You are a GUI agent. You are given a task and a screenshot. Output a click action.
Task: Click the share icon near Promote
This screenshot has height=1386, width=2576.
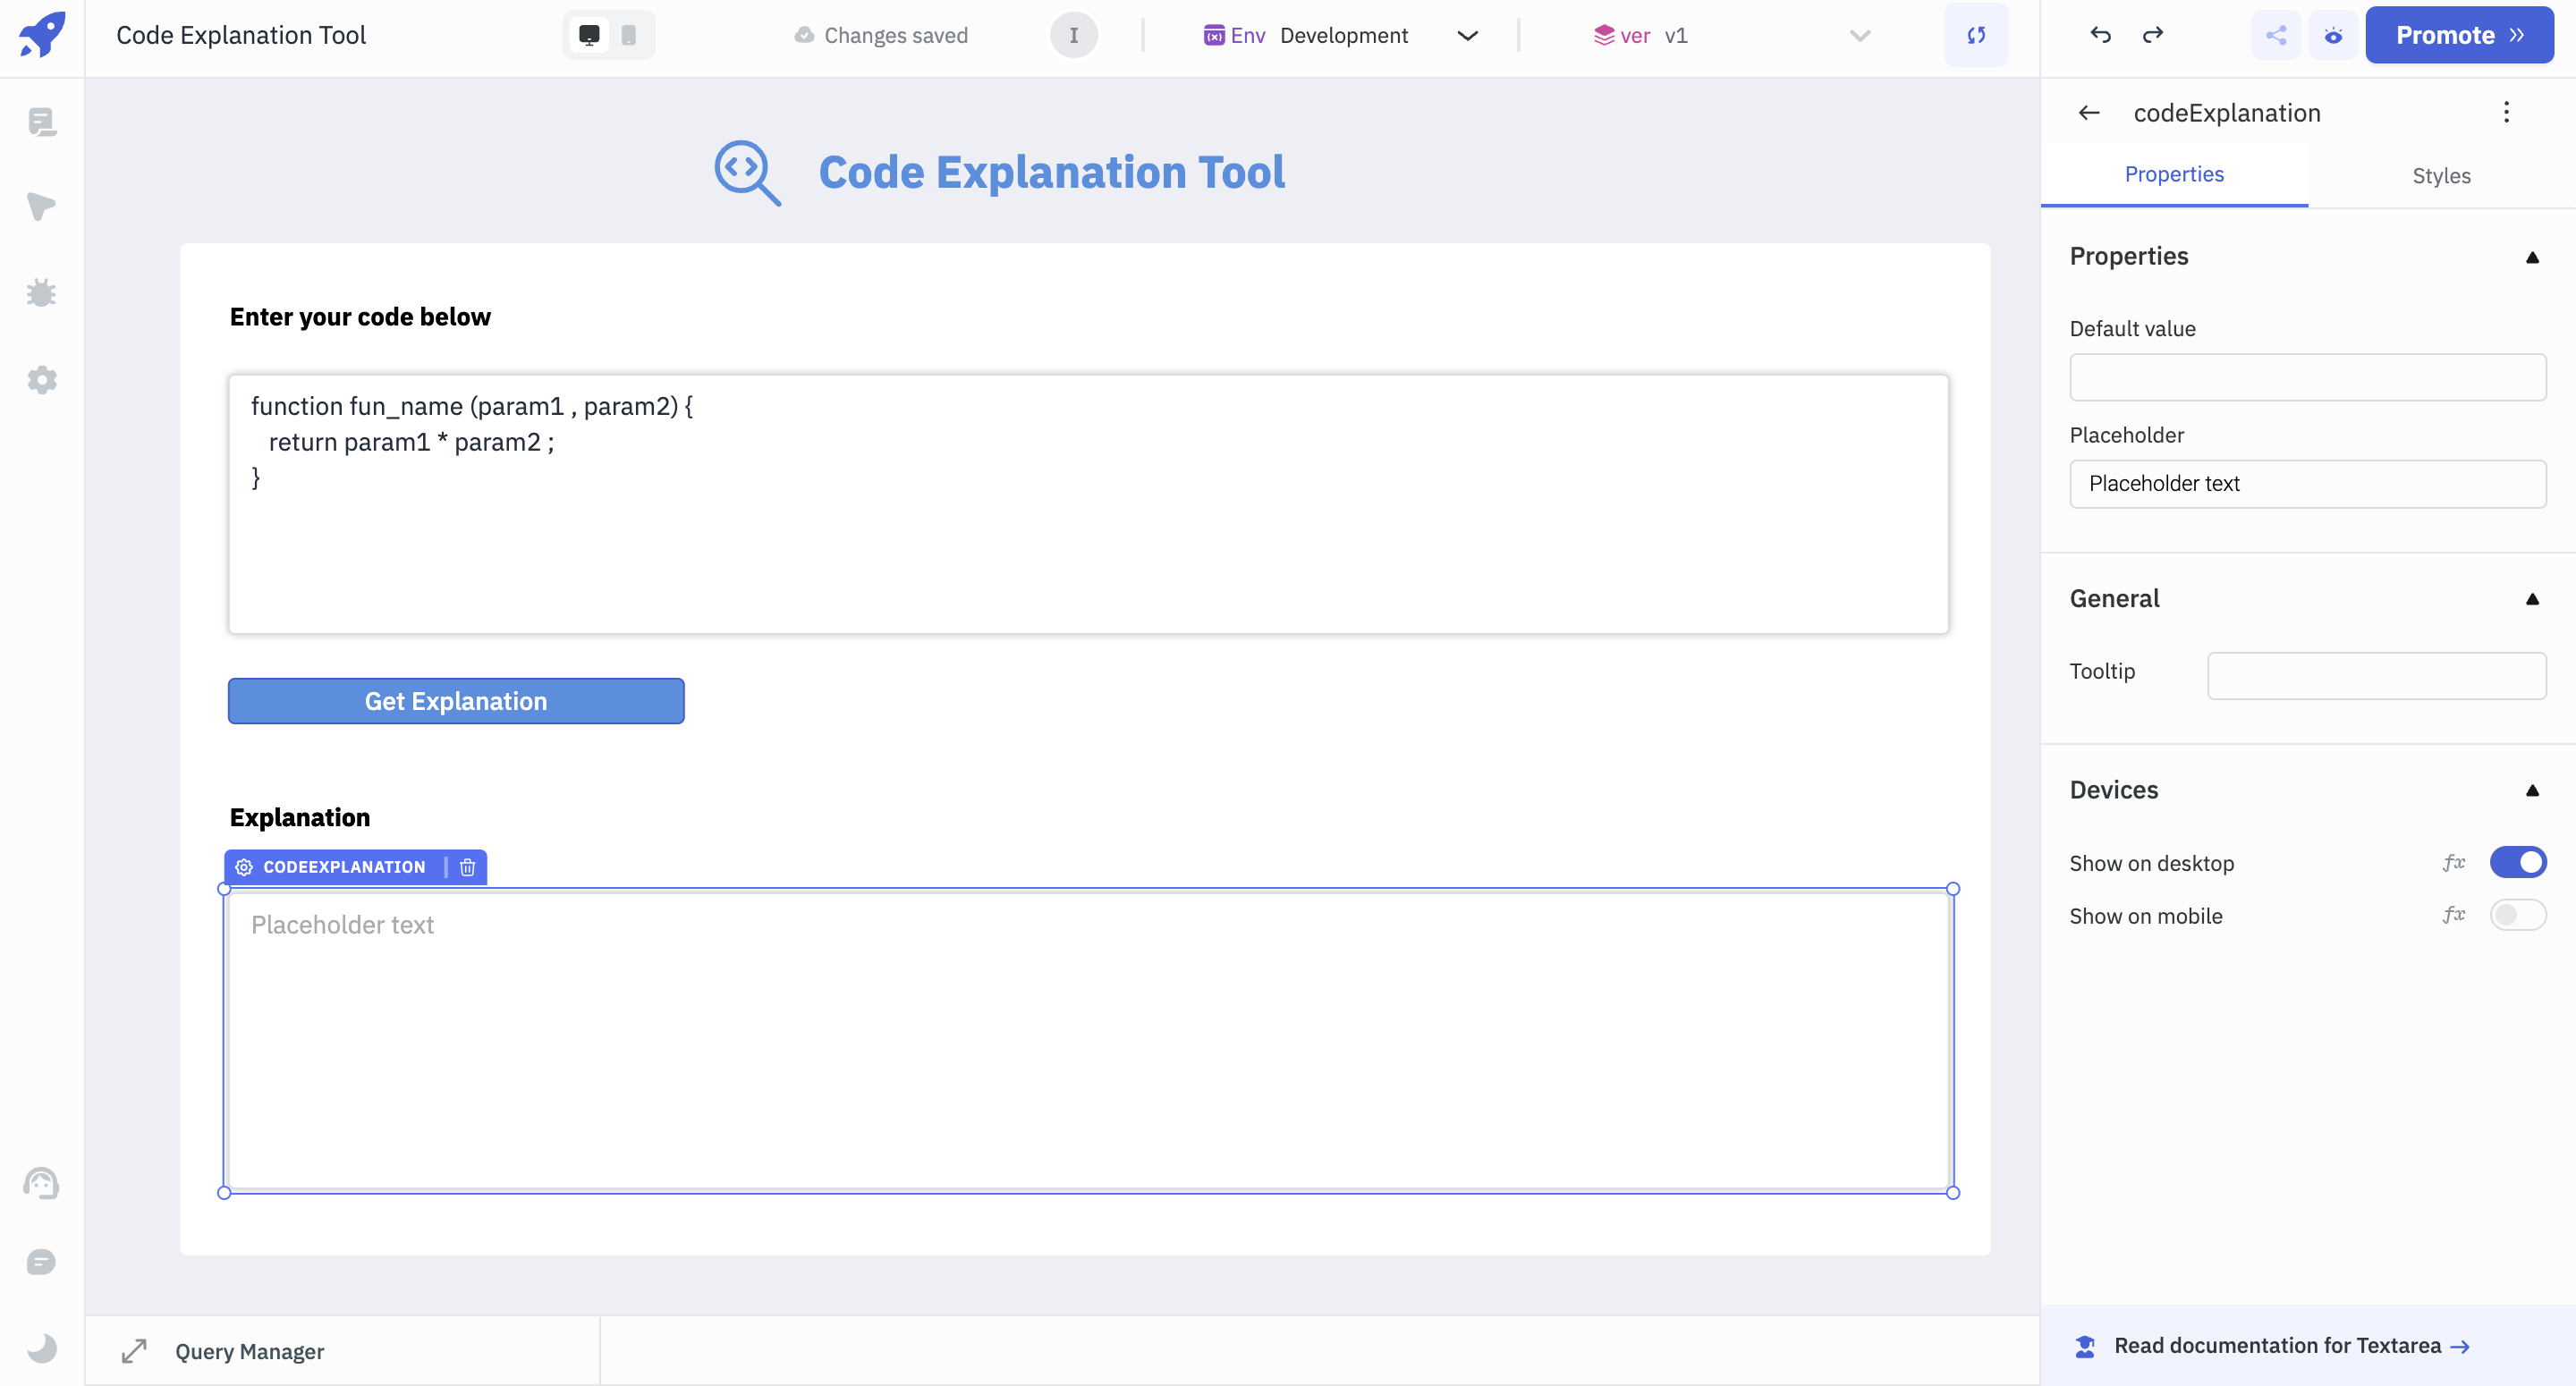pos(2276,34)
